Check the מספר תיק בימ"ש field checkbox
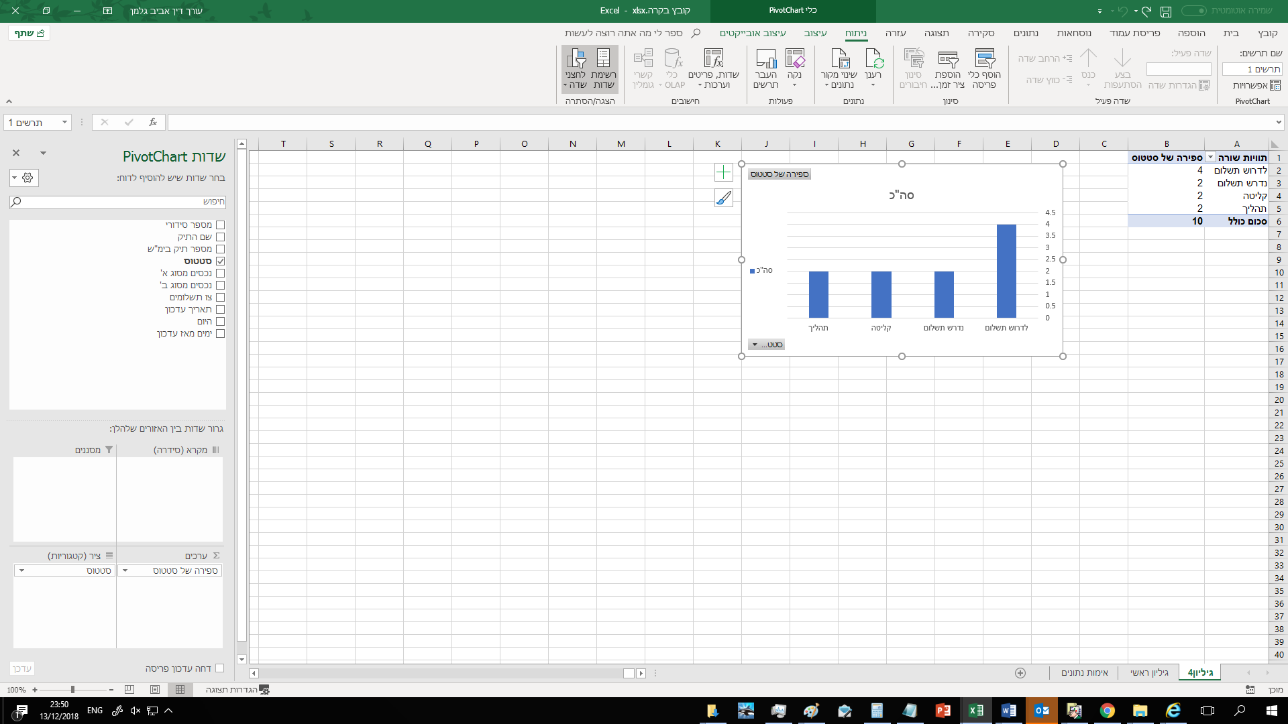Image resolution: width=1288 pixels, height=724 pixels. click(220, 249)
